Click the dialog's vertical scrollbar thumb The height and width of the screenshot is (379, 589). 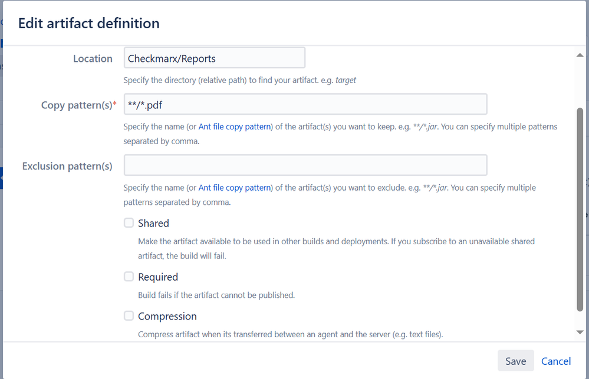580,209
